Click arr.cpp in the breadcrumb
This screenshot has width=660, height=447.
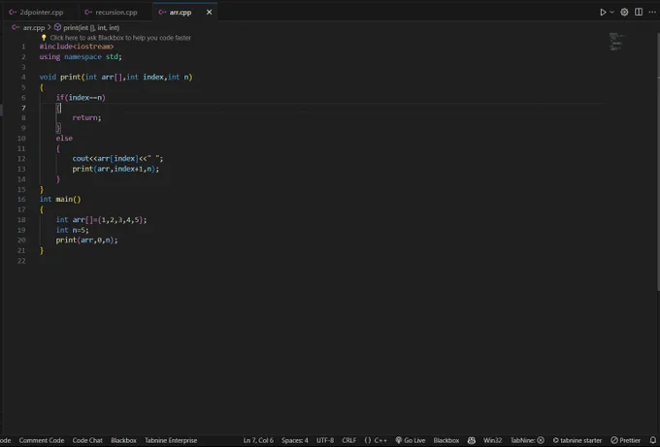34,28
